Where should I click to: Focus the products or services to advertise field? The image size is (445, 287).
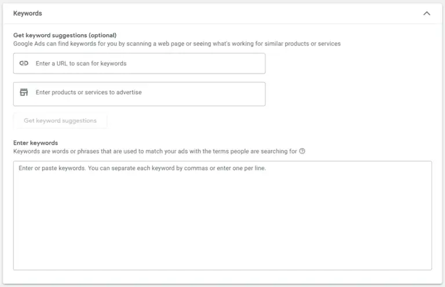tap(139, 94)
